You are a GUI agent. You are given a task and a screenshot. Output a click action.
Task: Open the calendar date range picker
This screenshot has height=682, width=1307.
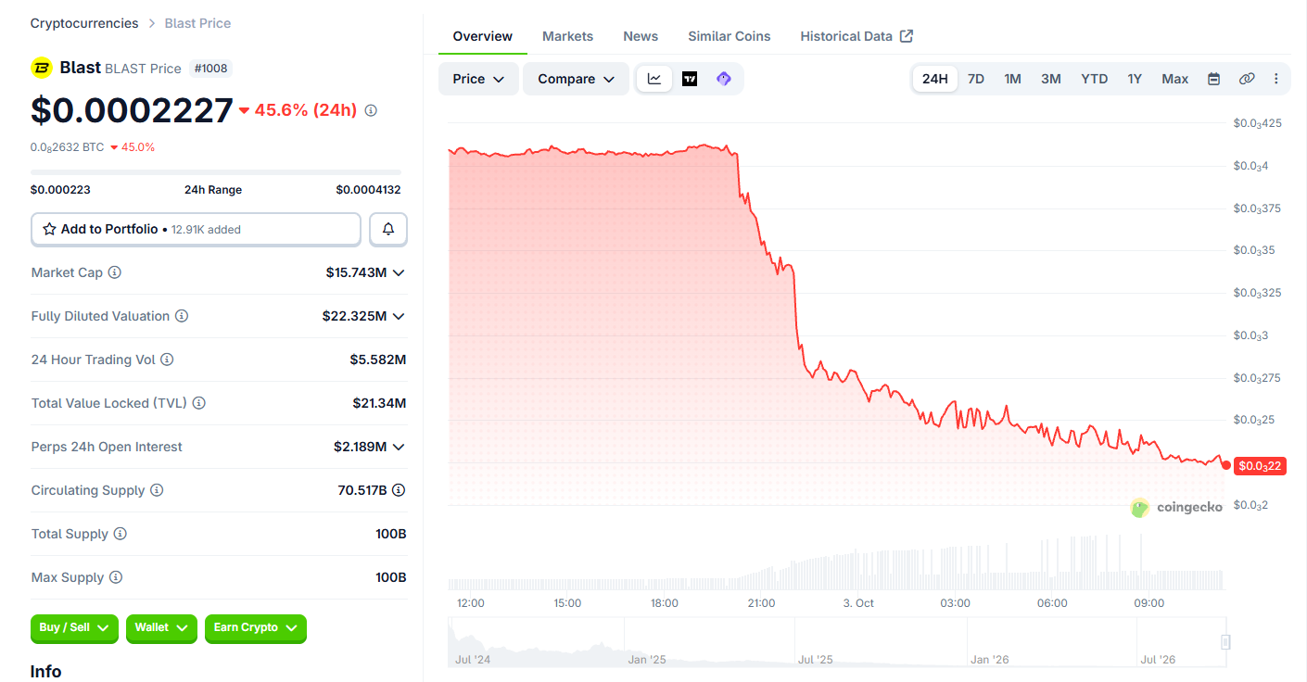(1214, 79)
